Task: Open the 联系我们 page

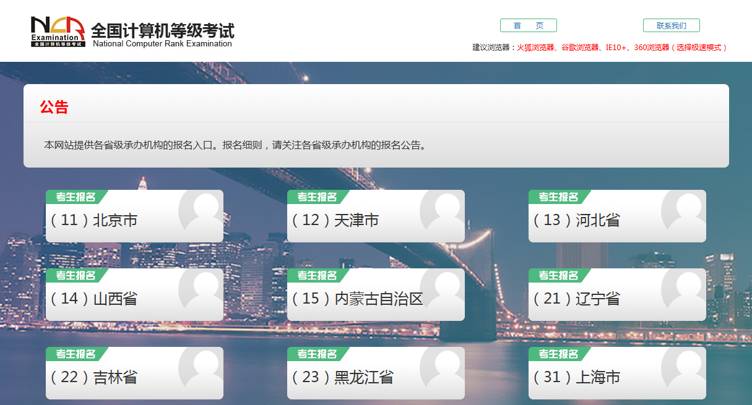Action: coord(671,25)
